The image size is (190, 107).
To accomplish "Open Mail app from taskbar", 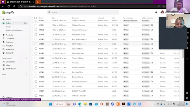I will coord(96,104).
